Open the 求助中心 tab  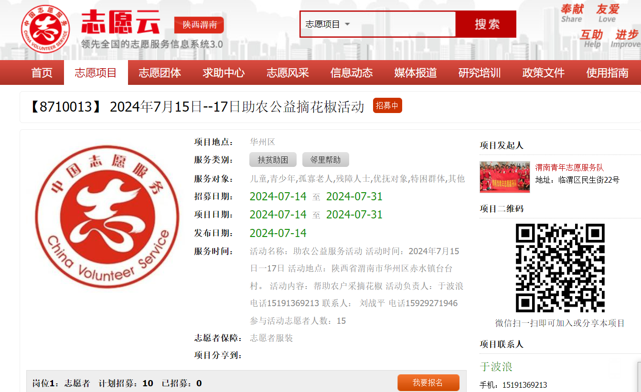coord(224,73)
